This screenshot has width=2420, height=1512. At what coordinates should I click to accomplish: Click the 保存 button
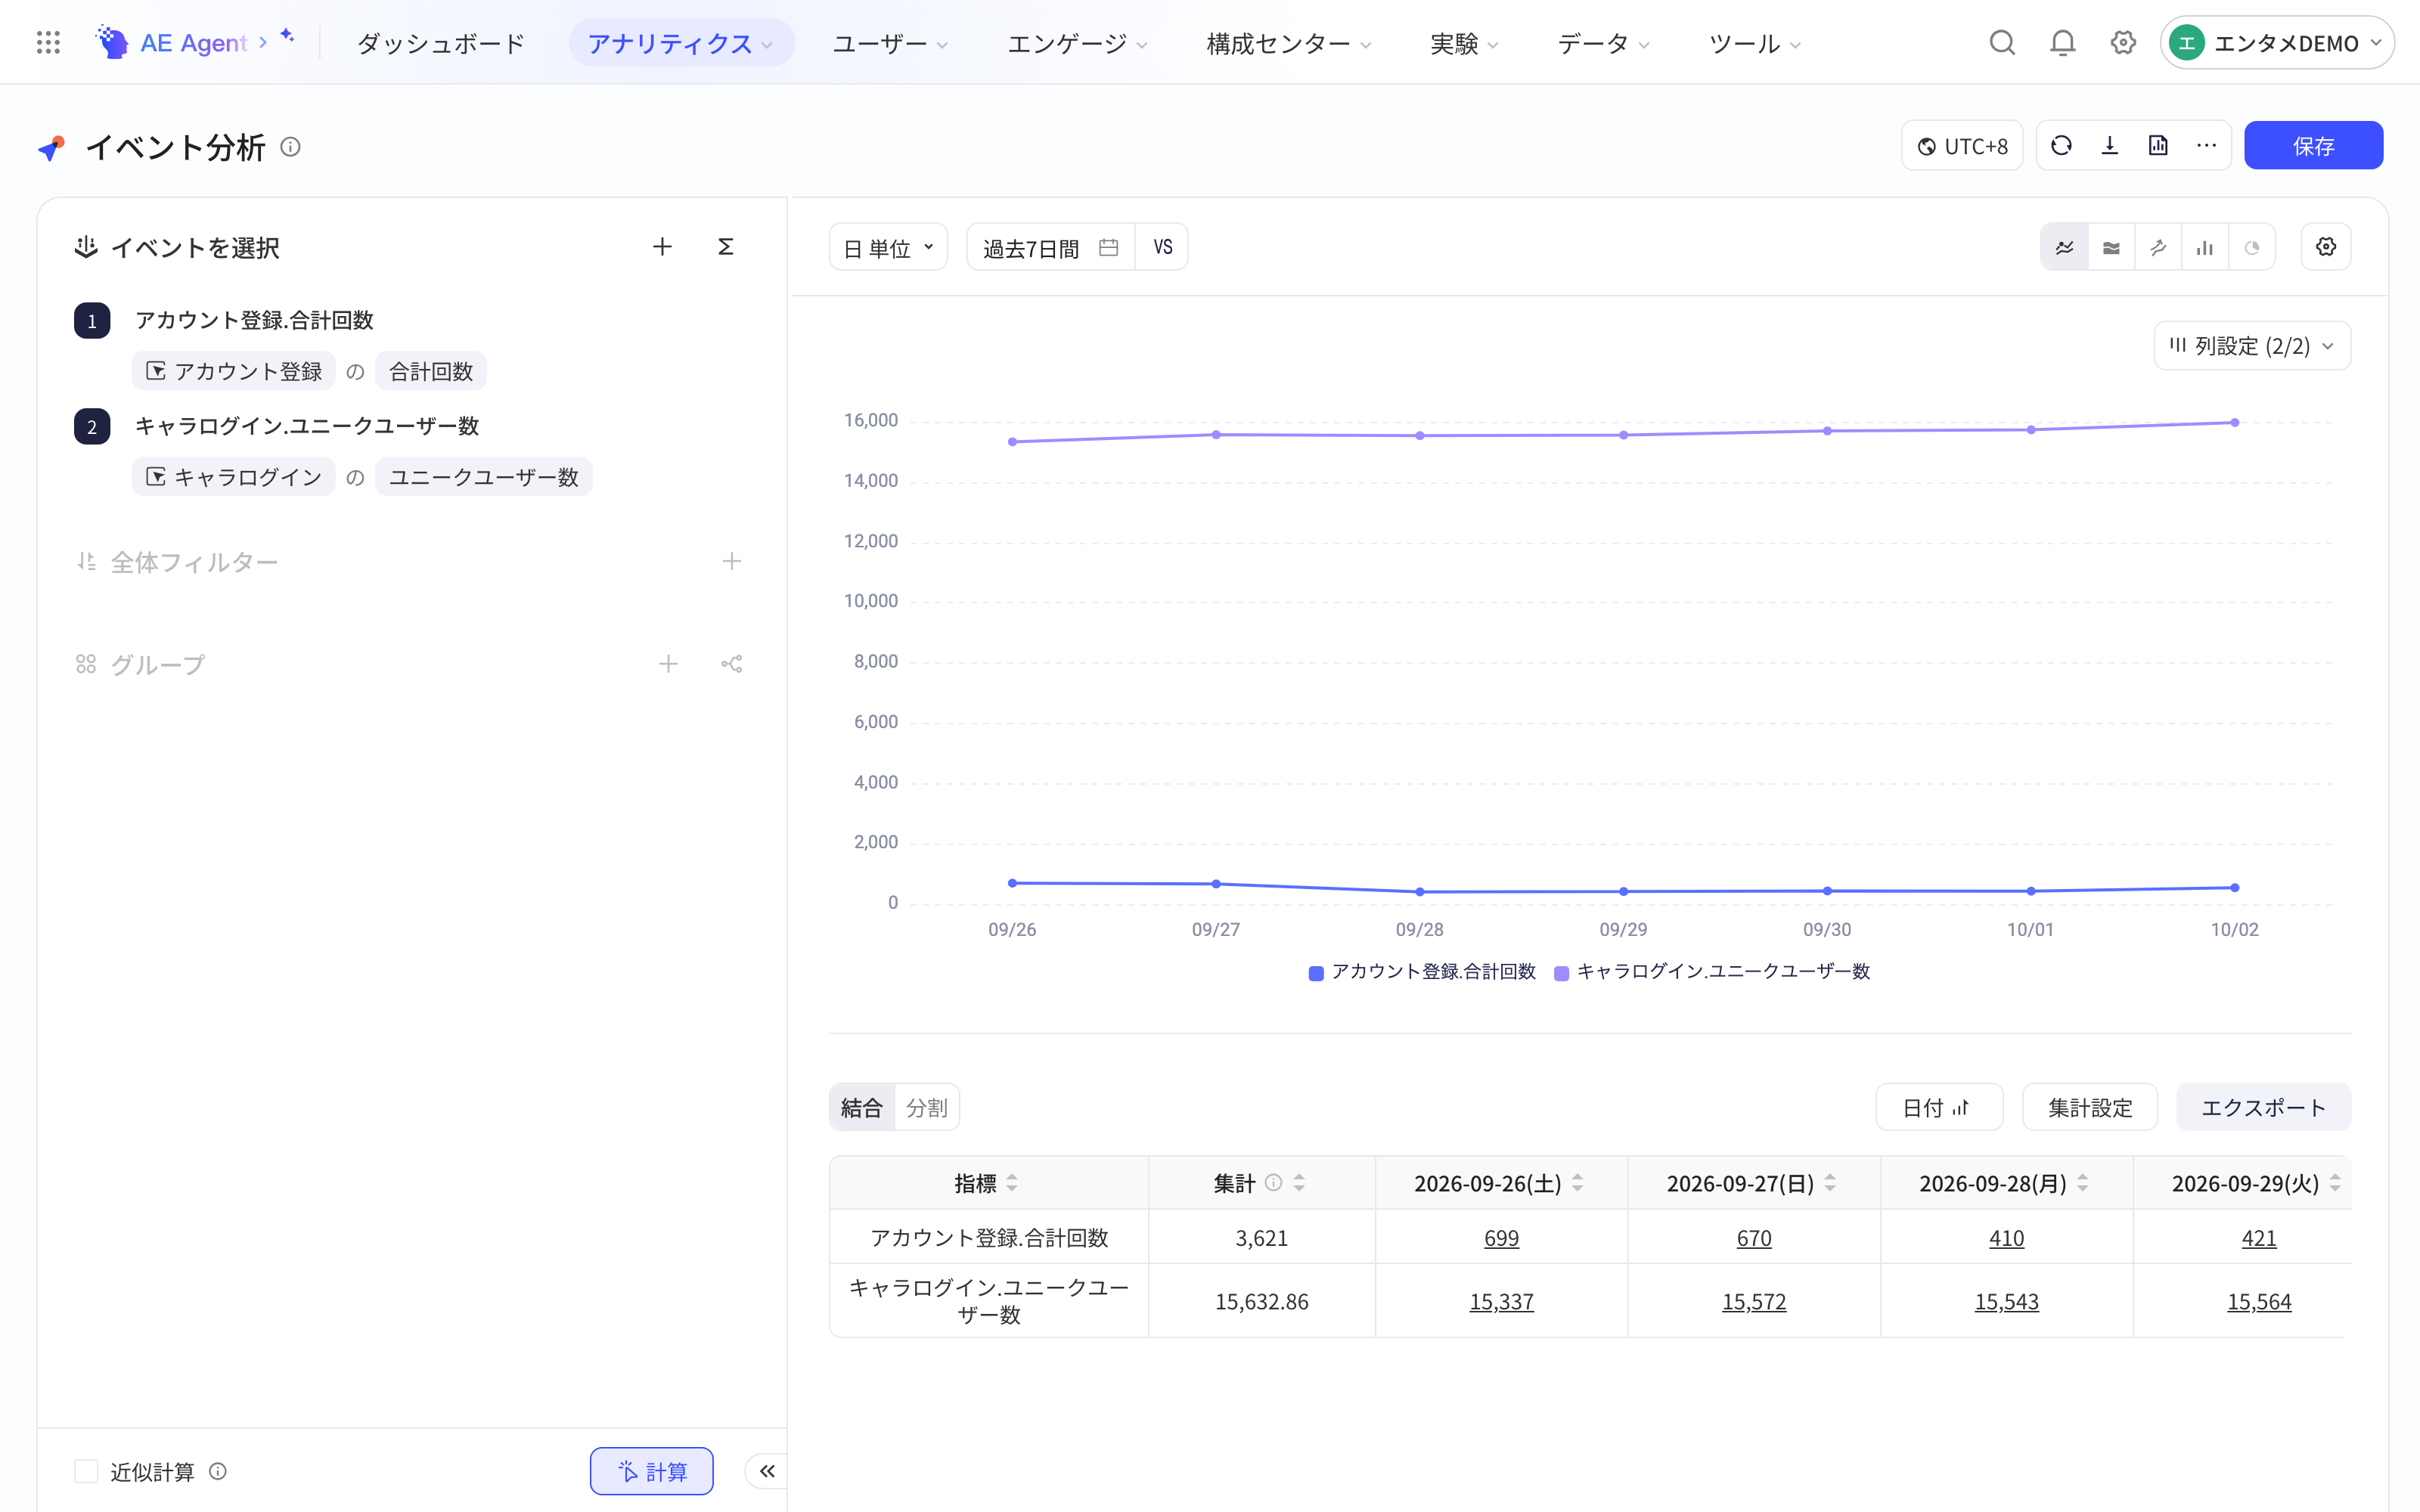pyautogui.click(x=2313, y=146)
